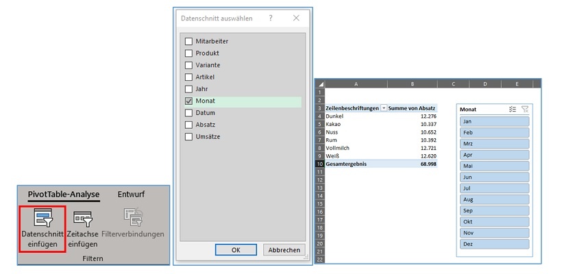Toggle multi-select icon in Monat slicer
This screenshot has height=274, width=562.
pos(513,109)
